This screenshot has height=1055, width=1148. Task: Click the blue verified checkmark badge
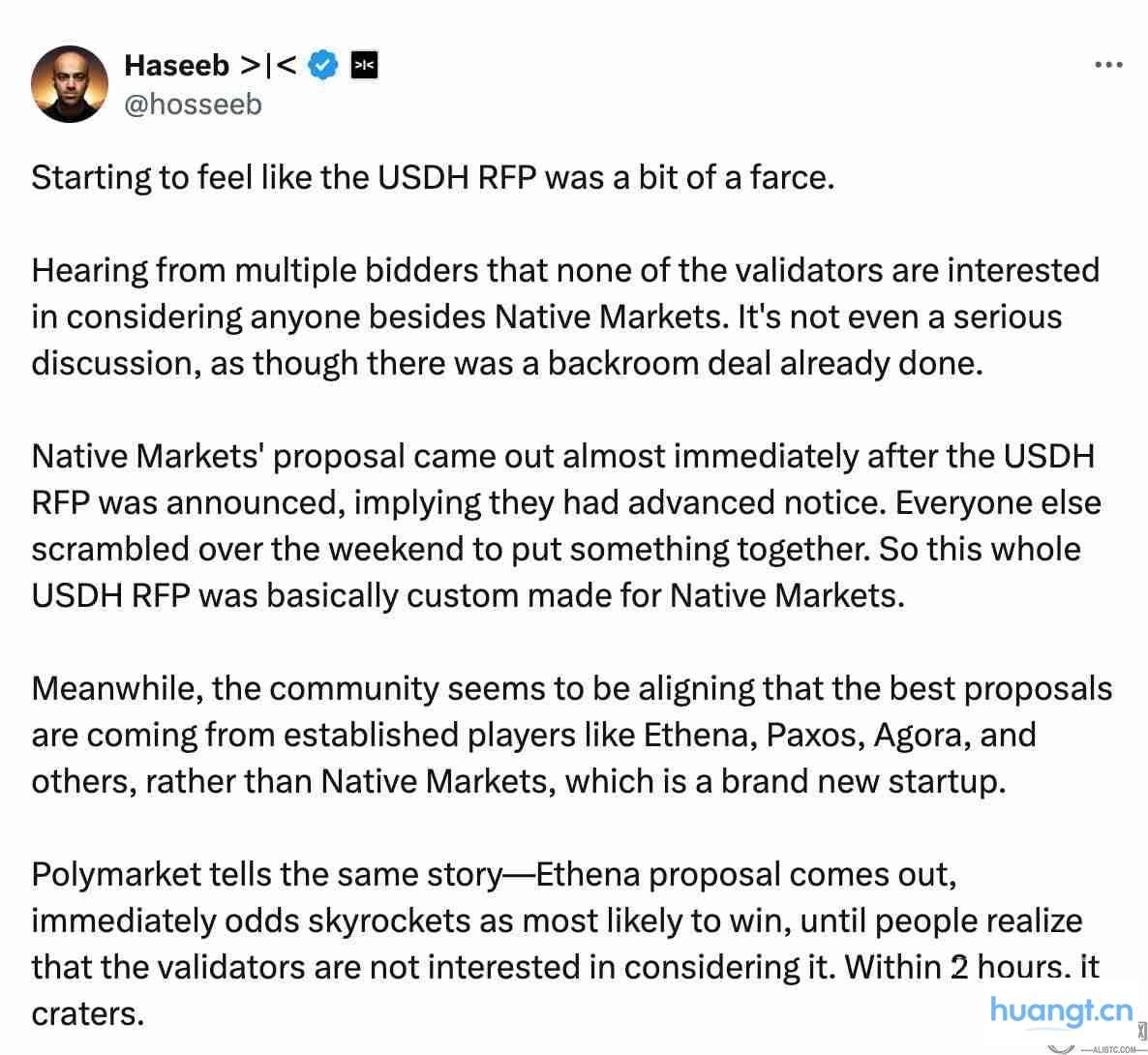pyautogui.click(x=322, y=65)
